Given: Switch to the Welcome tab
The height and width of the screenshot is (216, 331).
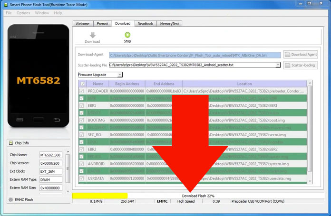Looking at the screenshot, I should click(83, 24).
